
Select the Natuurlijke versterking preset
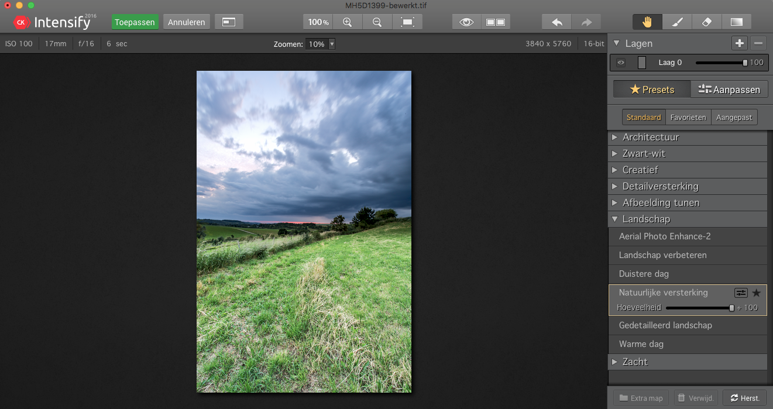pyautogui.click(x=664, y=293)
